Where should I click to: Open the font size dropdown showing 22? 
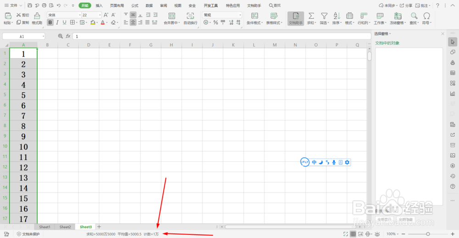[100, 15]
